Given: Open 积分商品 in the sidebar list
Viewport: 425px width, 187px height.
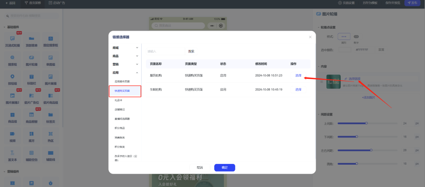Looking at the screenshot, I should point(115,128).
